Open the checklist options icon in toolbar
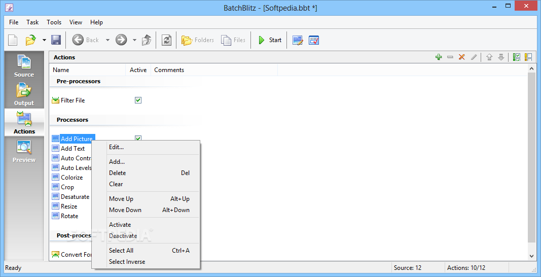 [x=314, y=40]
